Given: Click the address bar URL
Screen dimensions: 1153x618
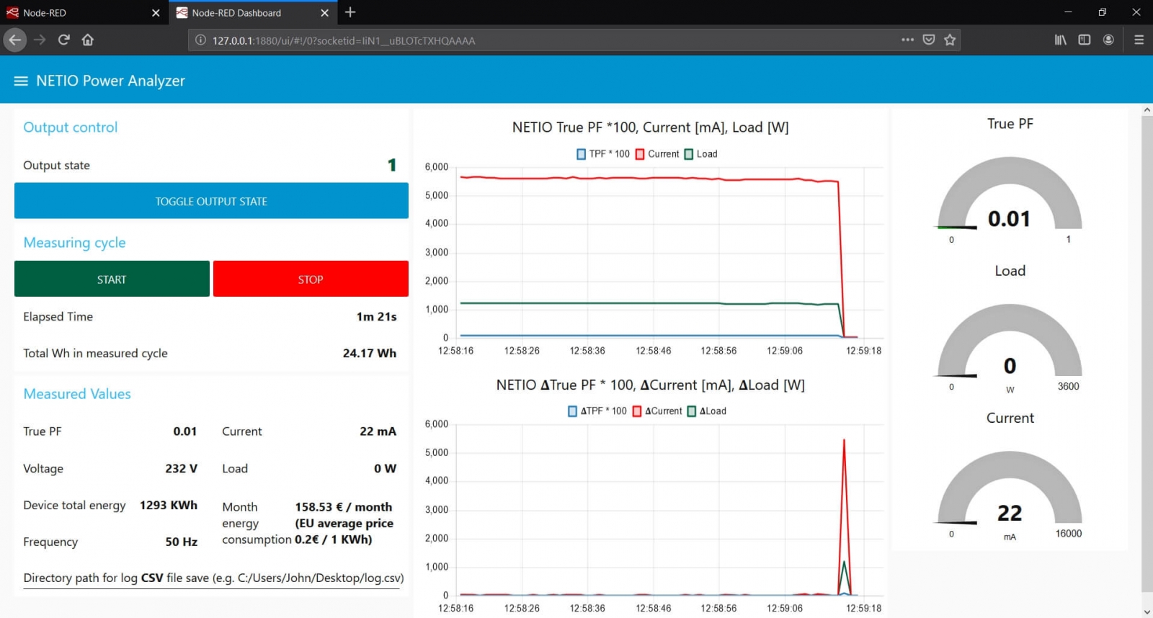Looking at the screenshot, I should click(344, 40).
